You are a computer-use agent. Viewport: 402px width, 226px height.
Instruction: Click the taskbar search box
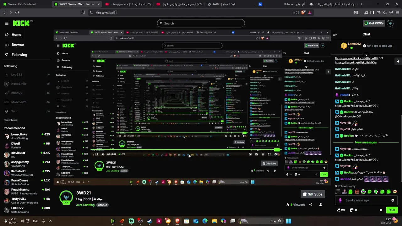pyautogui.click(x=261, y=221)
